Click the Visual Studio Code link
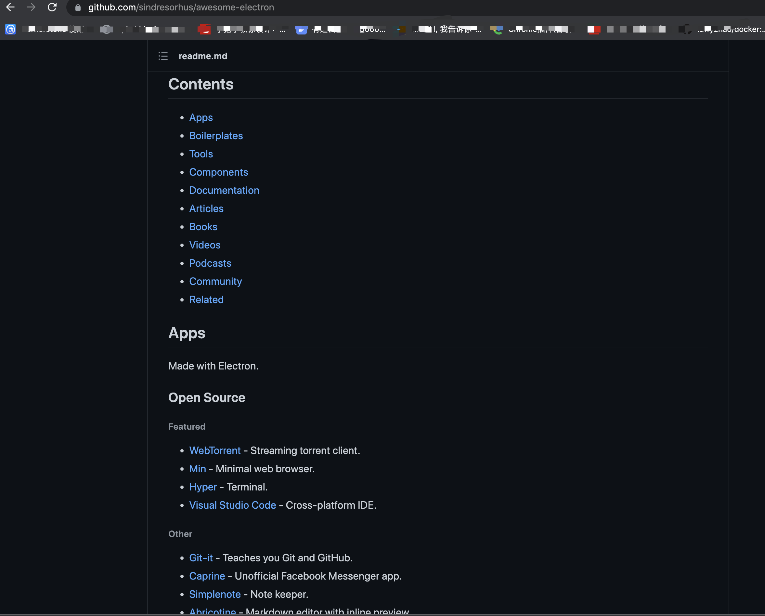This screenshot has width=765, height=616. (232, 505)
